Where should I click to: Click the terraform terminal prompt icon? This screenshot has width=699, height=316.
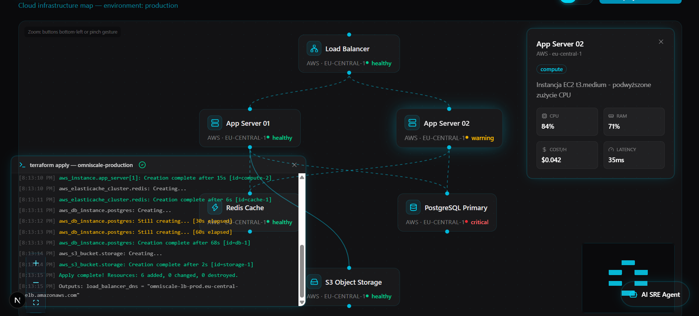22,165
